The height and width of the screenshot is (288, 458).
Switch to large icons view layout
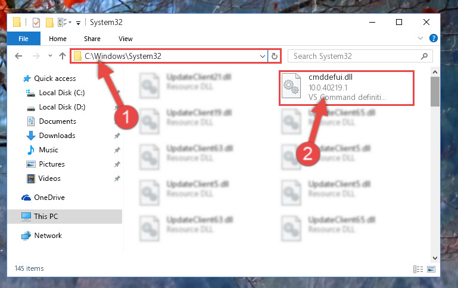(431, 269)
